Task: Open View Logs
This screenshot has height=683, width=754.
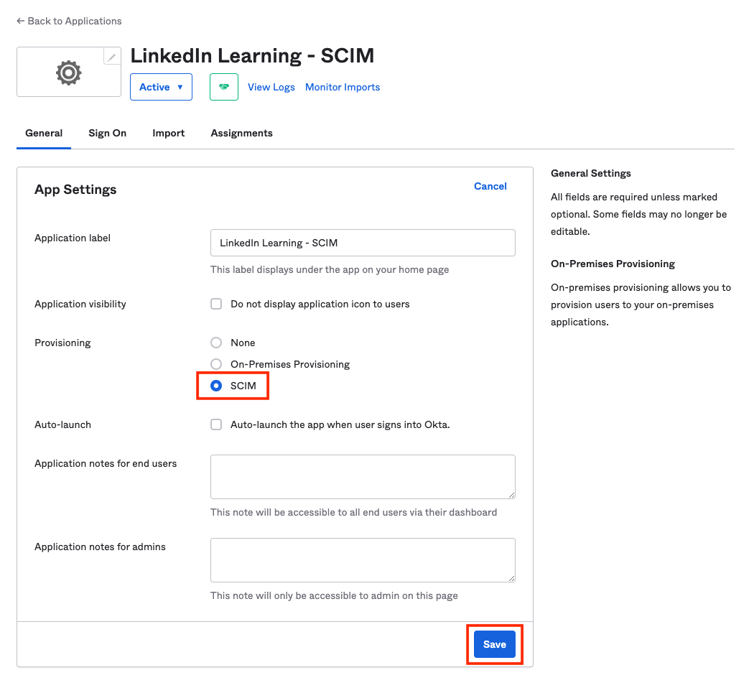Action: point(271,87)
